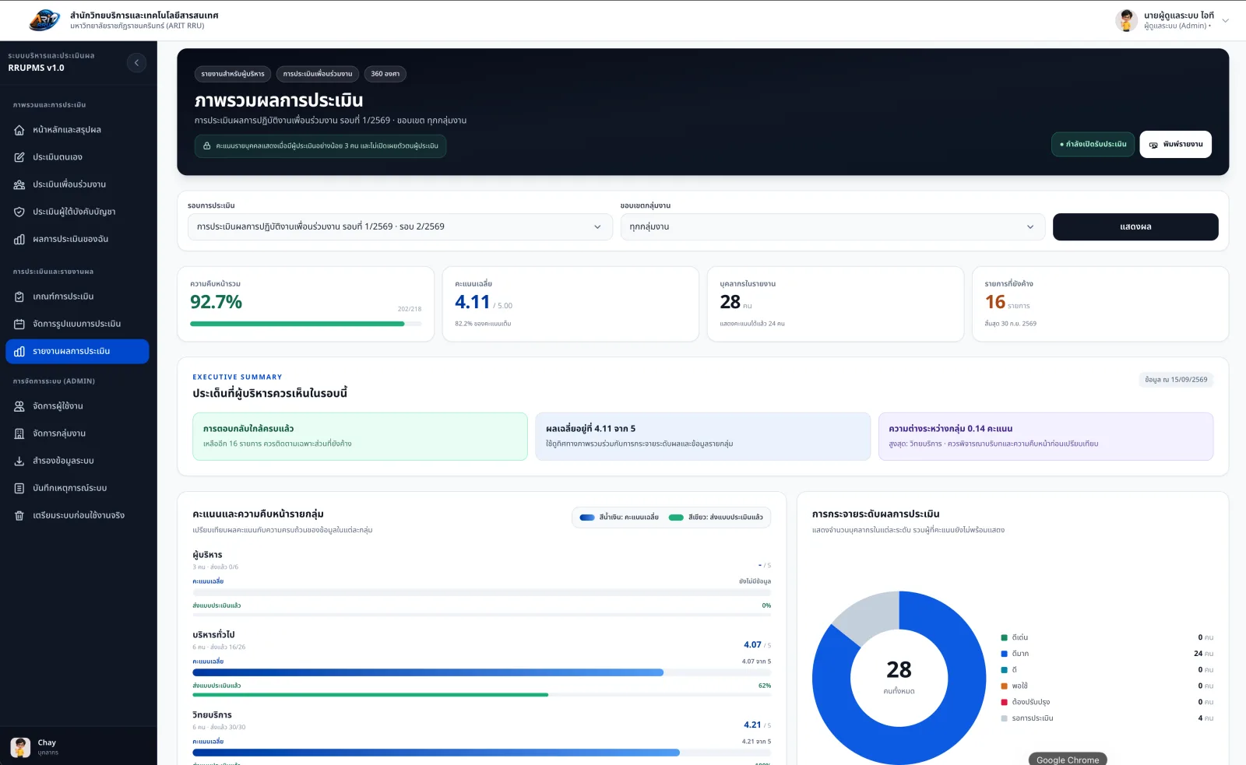The image size is (1246, 765).
Task: Open the evaluation round dropdown
Action: pos(400,226)
